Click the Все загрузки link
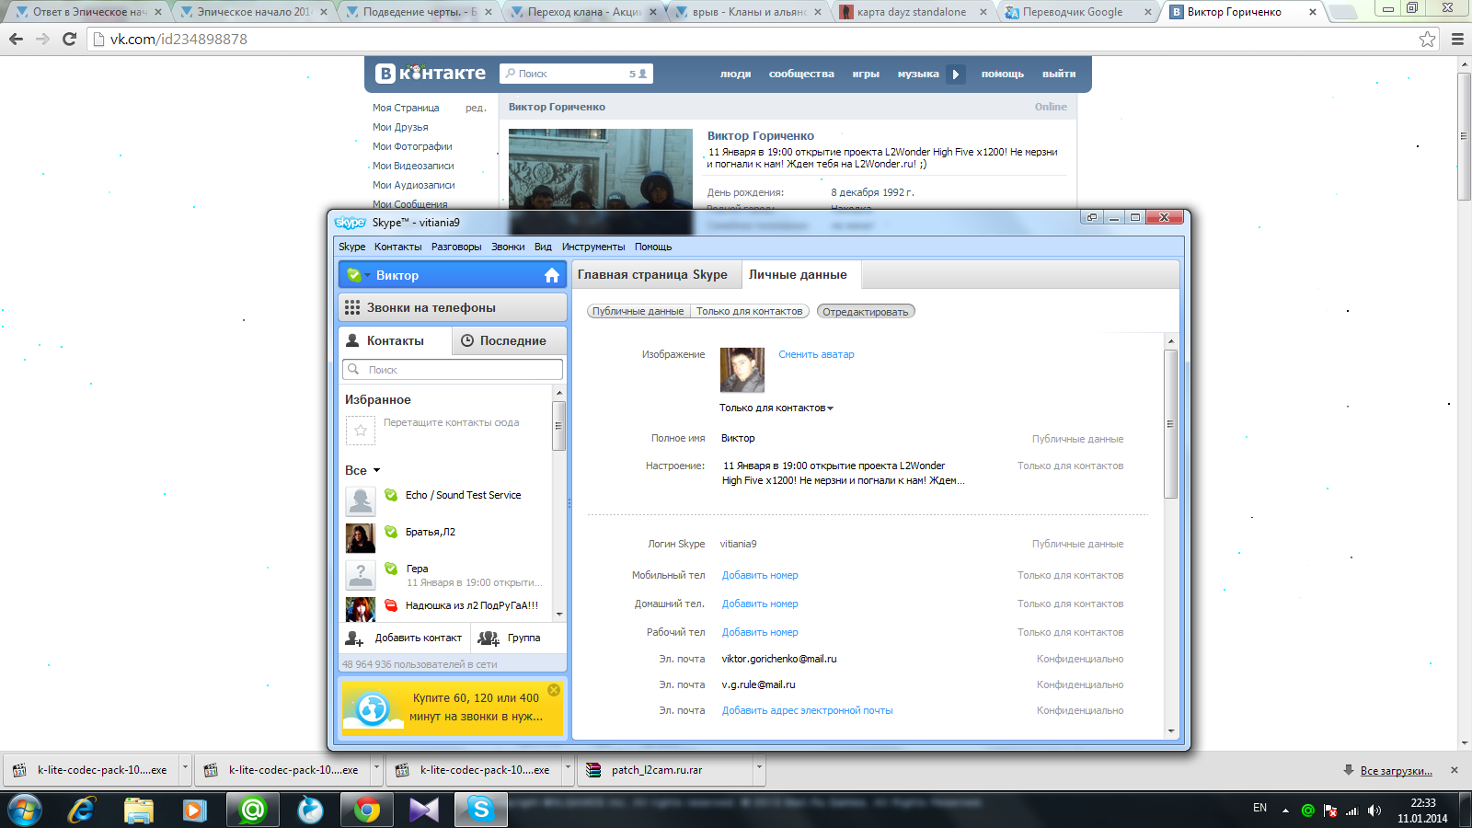Viewport: 1472px width, 828px height. click(x=1396, y=771)
